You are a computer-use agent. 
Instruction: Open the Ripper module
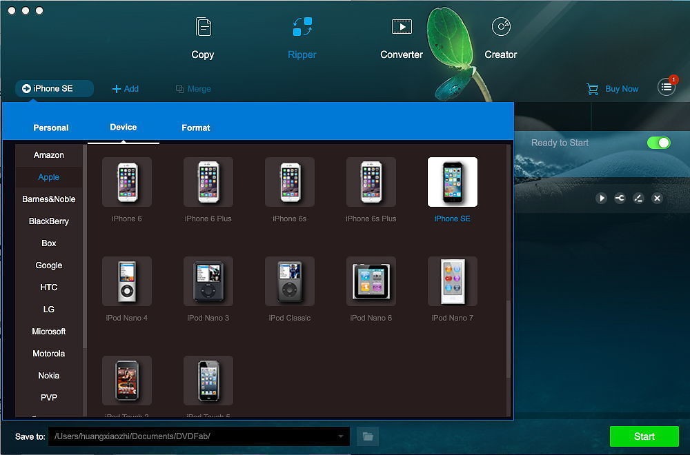click(x=302, y=39)
